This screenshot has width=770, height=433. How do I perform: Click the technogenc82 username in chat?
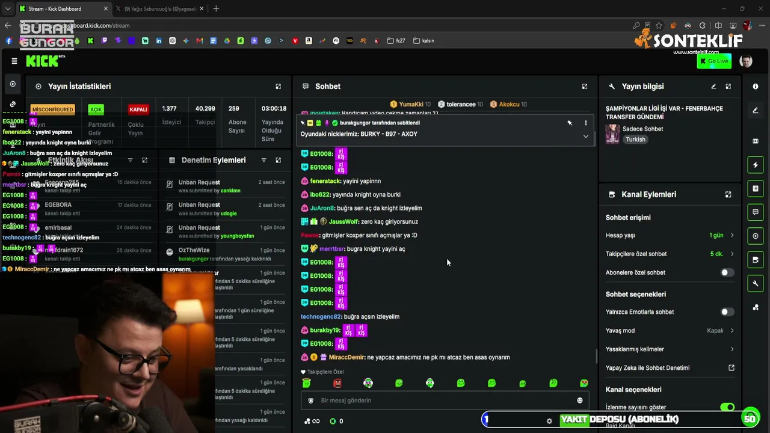coord(321,317)
